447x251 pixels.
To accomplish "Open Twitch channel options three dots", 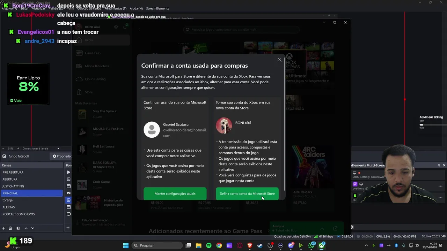I will point(440,186).
